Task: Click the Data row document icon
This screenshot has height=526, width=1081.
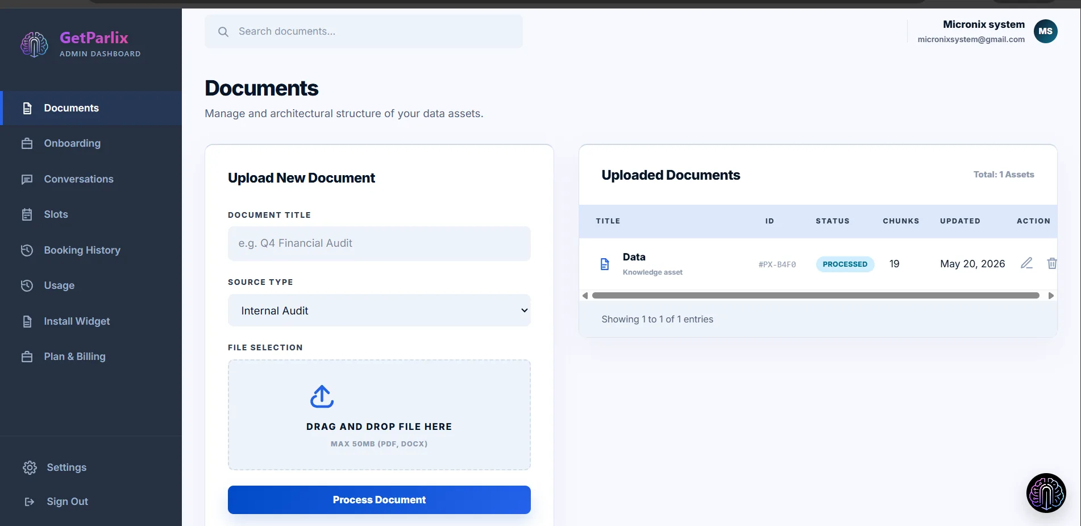Action: tap(605, 264)
